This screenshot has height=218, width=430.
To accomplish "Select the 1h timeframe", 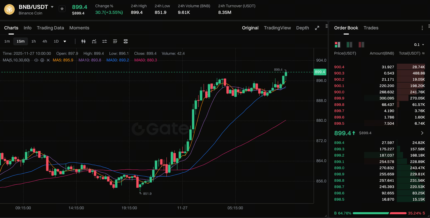I will [34, 41].
